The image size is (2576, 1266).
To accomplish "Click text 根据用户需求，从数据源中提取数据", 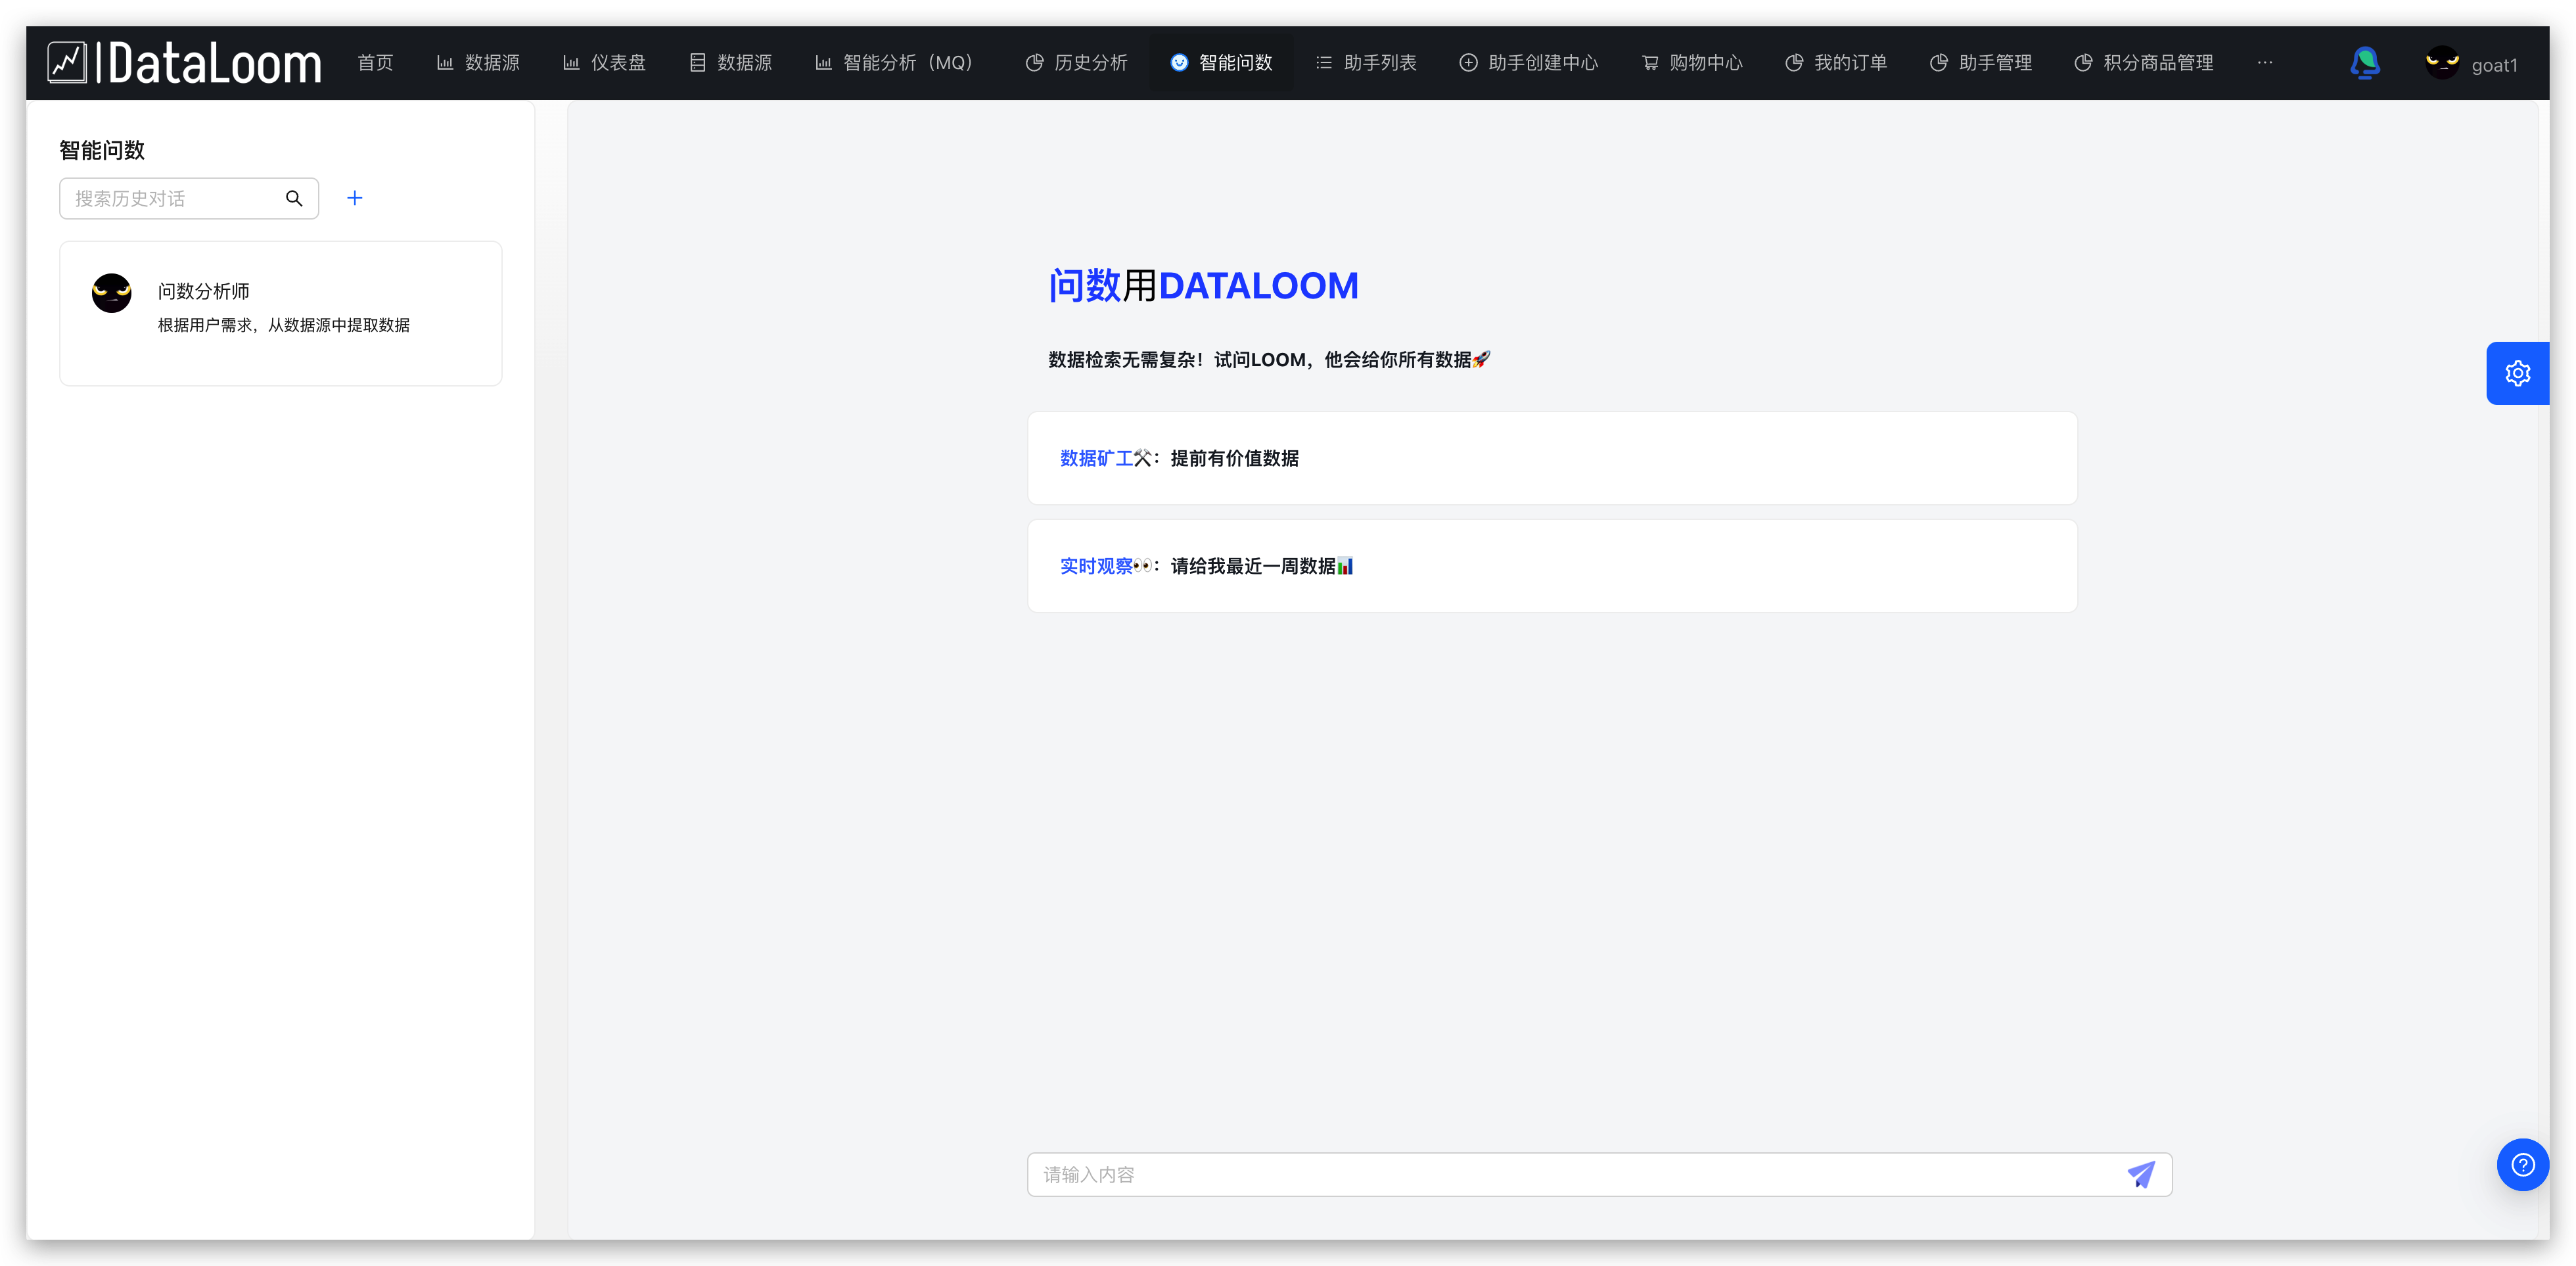I will click(x=284, y=325).
